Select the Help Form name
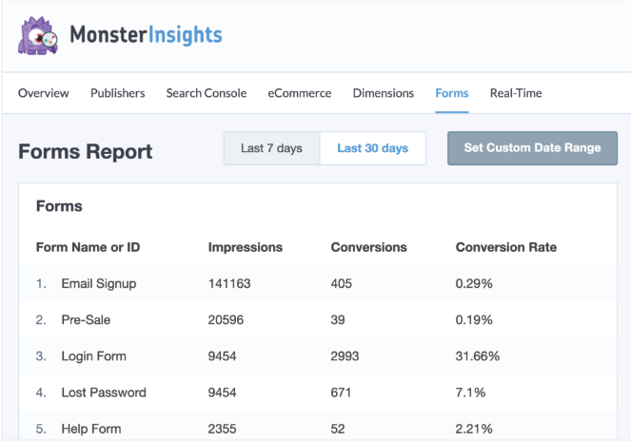 tap(91, 429)
